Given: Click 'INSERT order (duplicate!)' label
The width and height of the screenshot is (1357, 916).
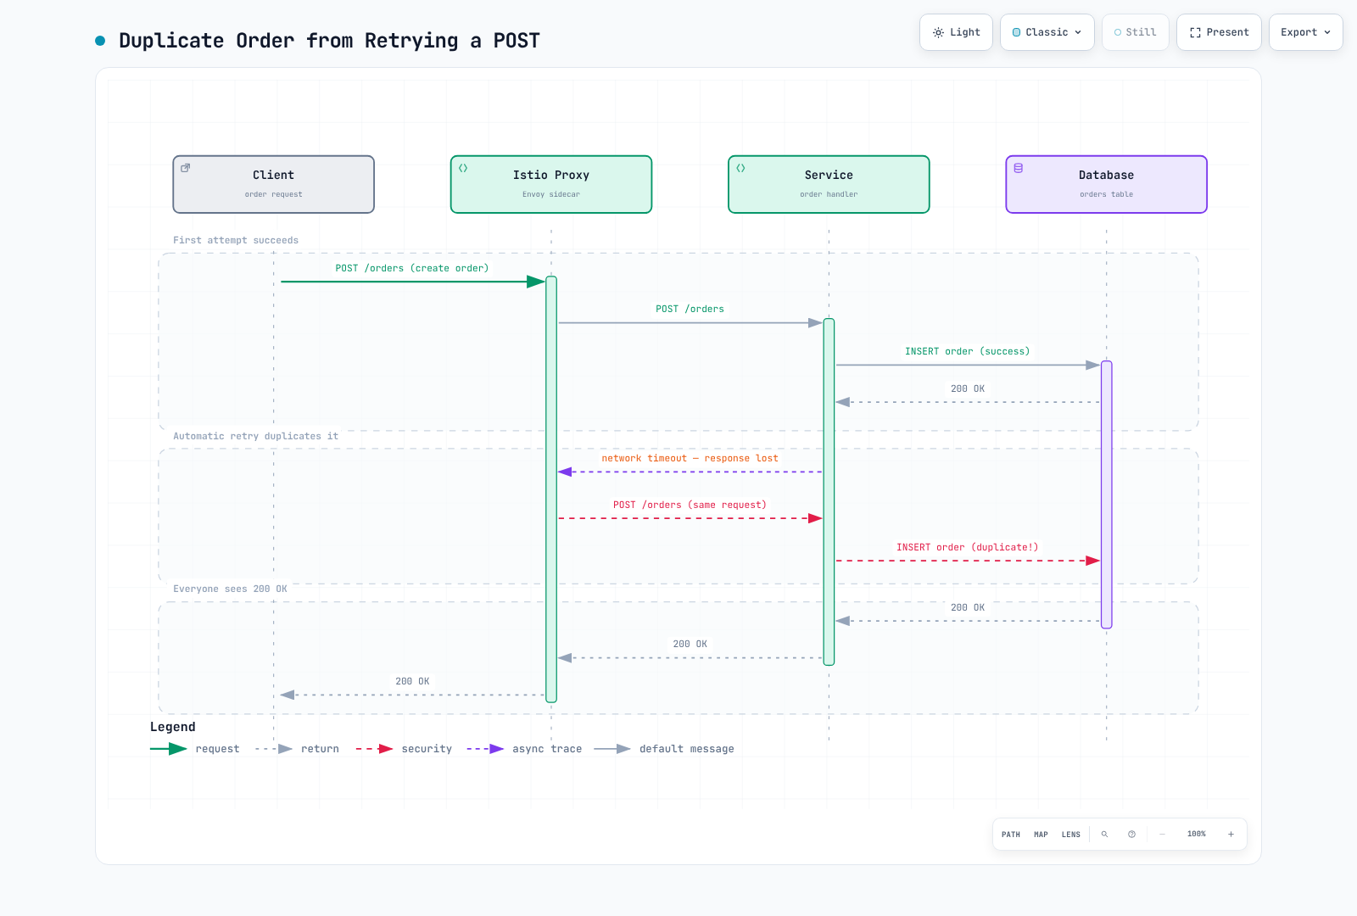Looking at the screenshot, I should pyautogui.click(x=967, y=547).
